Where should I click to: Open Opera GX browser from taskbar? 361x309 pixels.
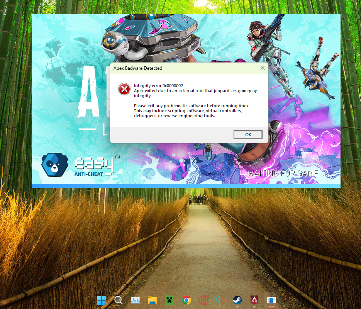coord(203,300)
